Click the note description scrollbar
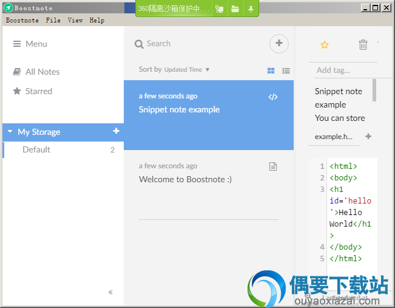 tap(374, 91)
